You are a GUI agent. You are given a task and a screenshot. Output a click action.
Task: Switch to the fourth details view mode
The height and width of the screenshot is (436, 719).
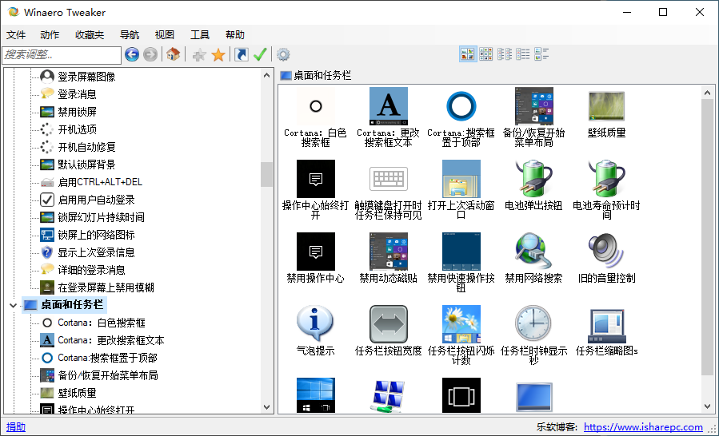click(523, 54)
